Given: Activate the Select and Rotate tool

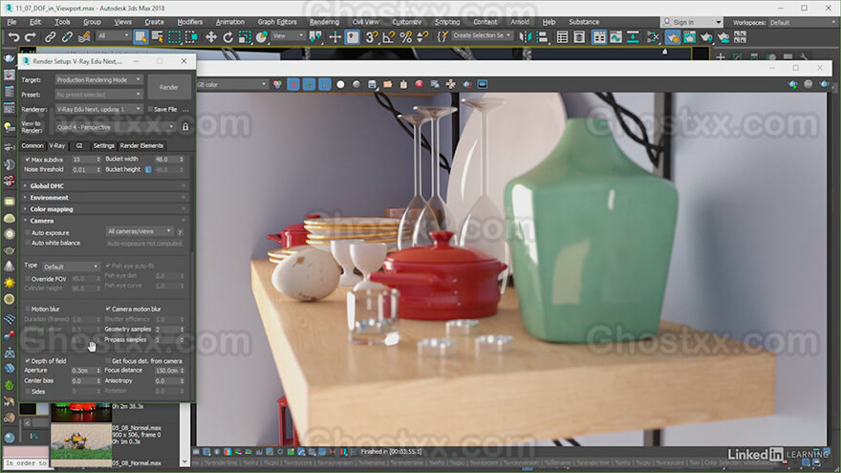Looking at the screenshot, I should pyautogui.click(x=228, y=37).
